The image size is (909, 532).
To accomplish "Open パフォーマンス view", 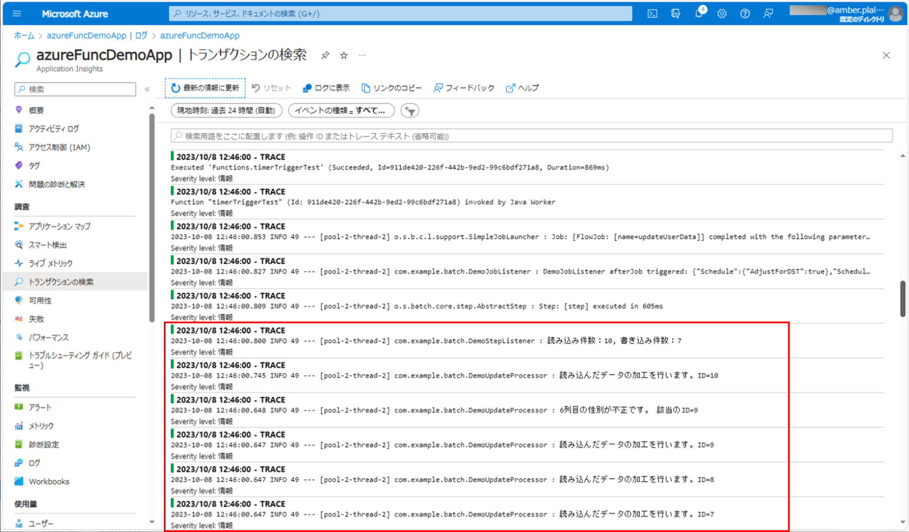I will 47,337.
